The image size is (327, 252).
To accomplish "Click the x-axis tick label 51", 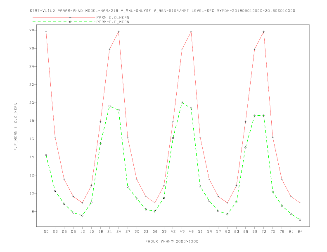I will point(200,231).
